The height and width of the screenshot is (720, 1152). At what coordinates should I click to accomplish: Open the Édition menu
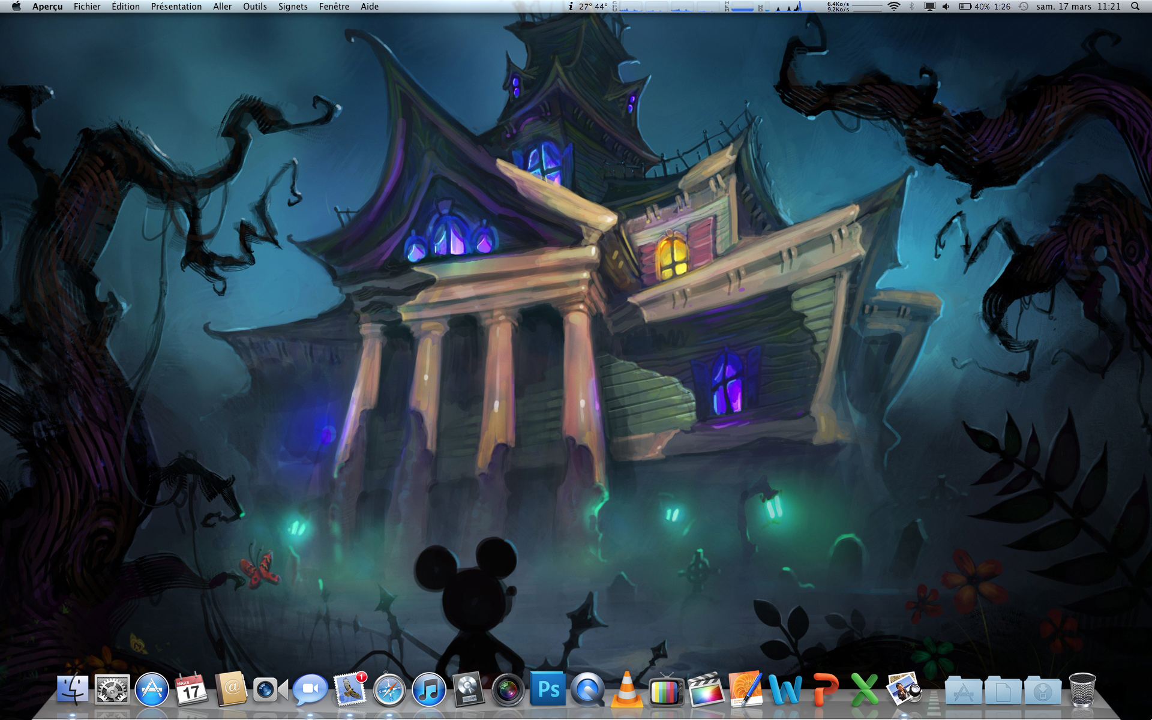[125, 7]
